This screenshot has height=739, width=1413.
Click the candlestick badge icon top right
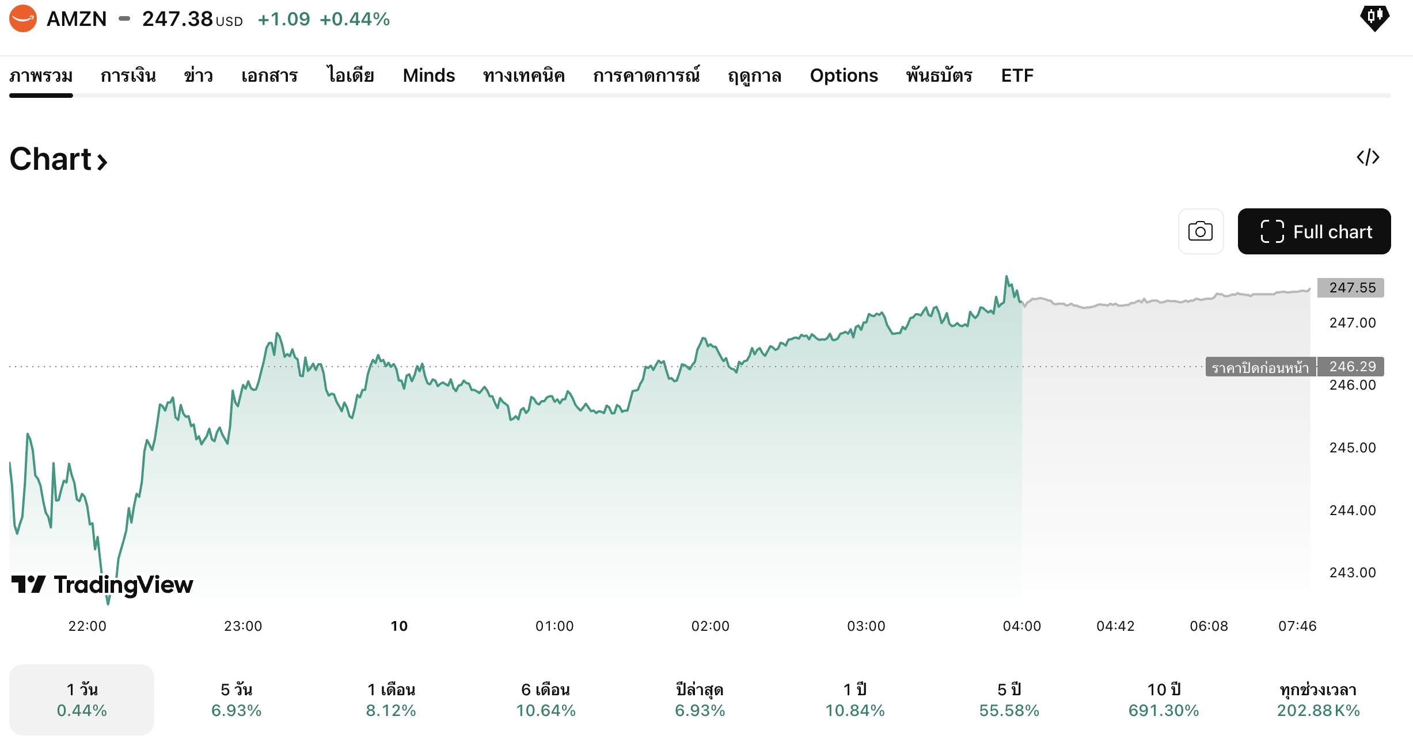coord(1374,17)
